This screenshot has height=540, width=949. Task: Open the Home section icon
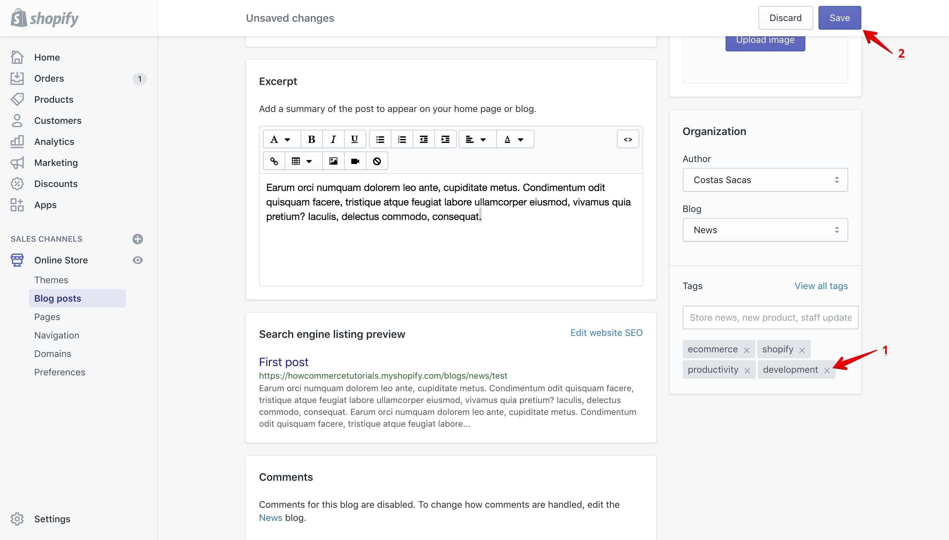pos(17,57)
